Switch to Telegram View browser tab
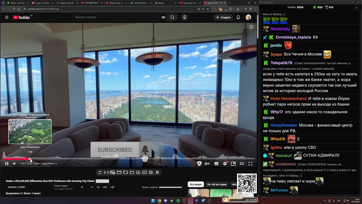362x204 pixels. tap(66, 3)
